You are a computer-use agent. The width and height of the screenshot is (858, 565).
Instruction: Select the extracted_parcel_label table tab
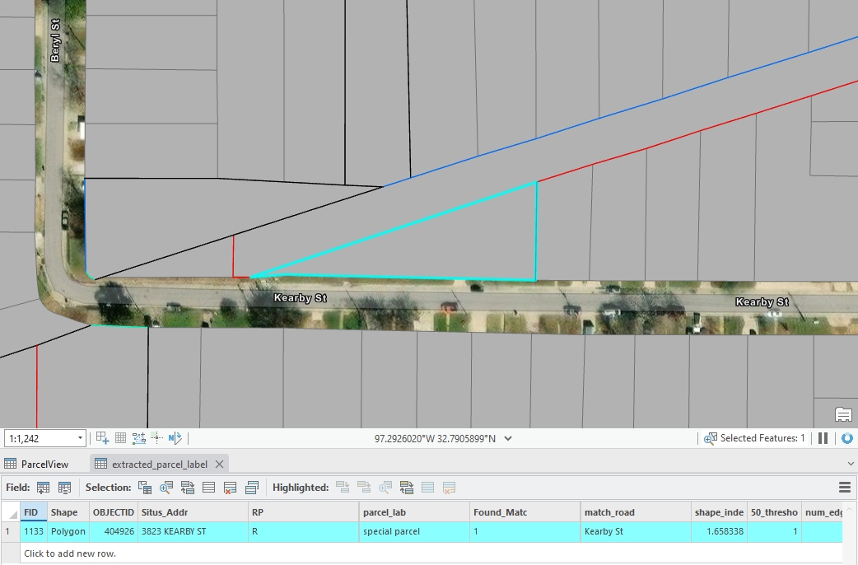click(x=159, y=464)
